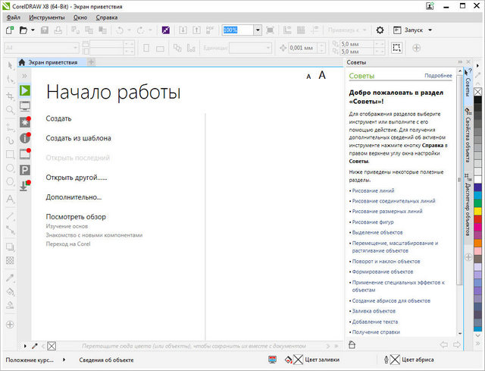This screenshot has width=485, height=371.
Task: Click the purple Search content icon in toolbar
Action: [x=167, y=30]
